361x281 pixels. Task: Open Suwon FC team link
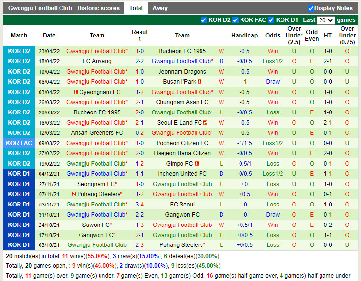click(96, 225)
